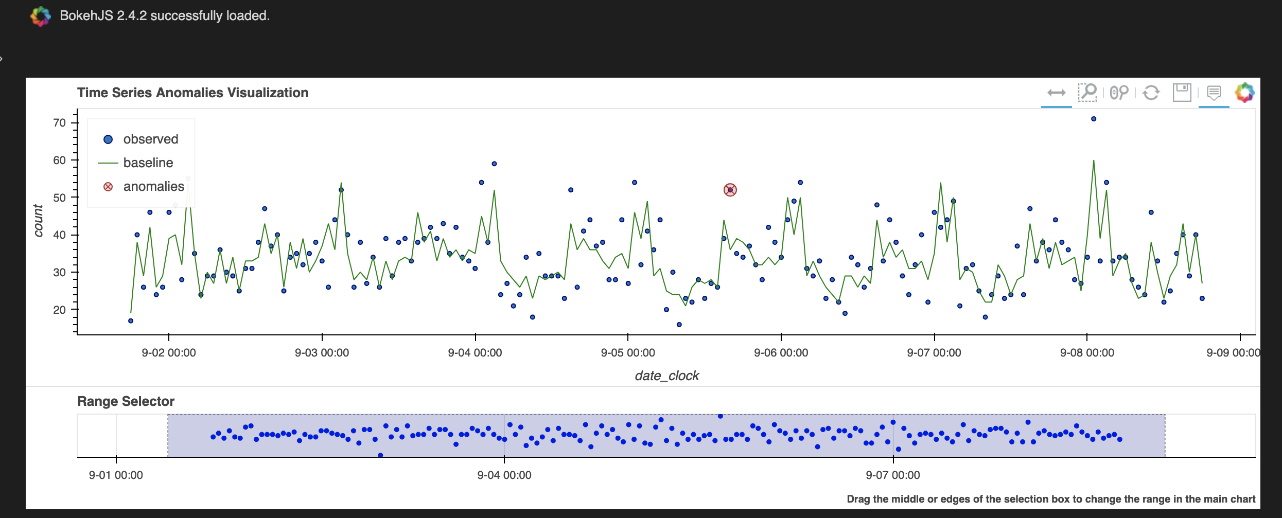Open the Bokeh logo link in toolbar

pos(1244,93)
